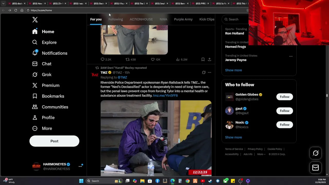This screenshot has height=185, width=329.
Task: Open the Accessibility footer link
Action: [x=232, y=154]
